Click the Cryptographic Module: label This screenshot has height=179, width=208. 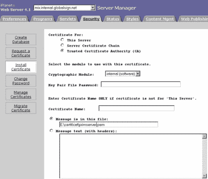71,75
